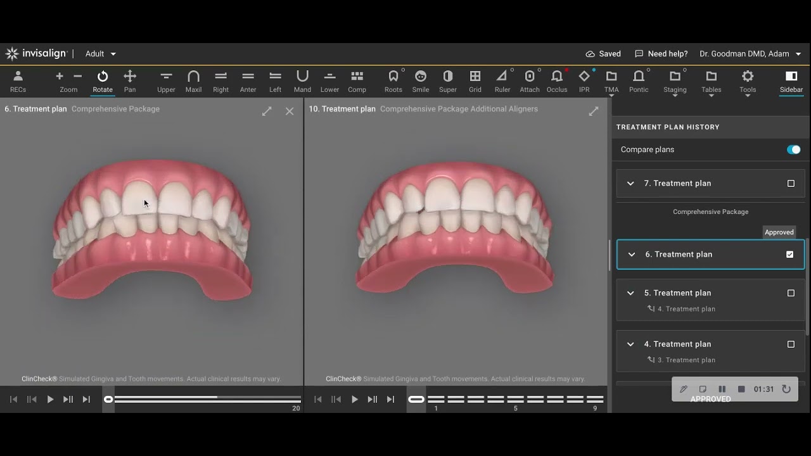Viewport: 811px width, 456px height.
Task: Toggle the Sidebar tab
Action: click(x=791, y=81)
